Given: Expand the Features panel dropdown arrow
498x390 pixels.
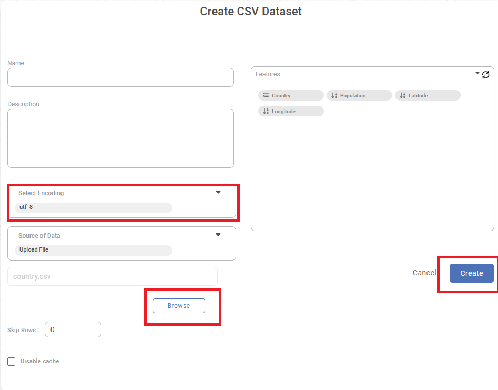Looking at the screenshot, I should 477,73.
